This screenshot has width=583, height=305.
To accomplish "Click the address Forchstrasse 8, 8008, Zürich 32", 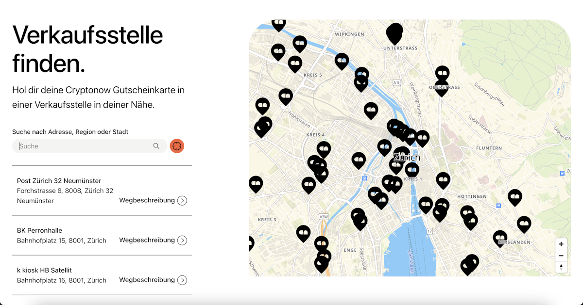I will 65,191.
